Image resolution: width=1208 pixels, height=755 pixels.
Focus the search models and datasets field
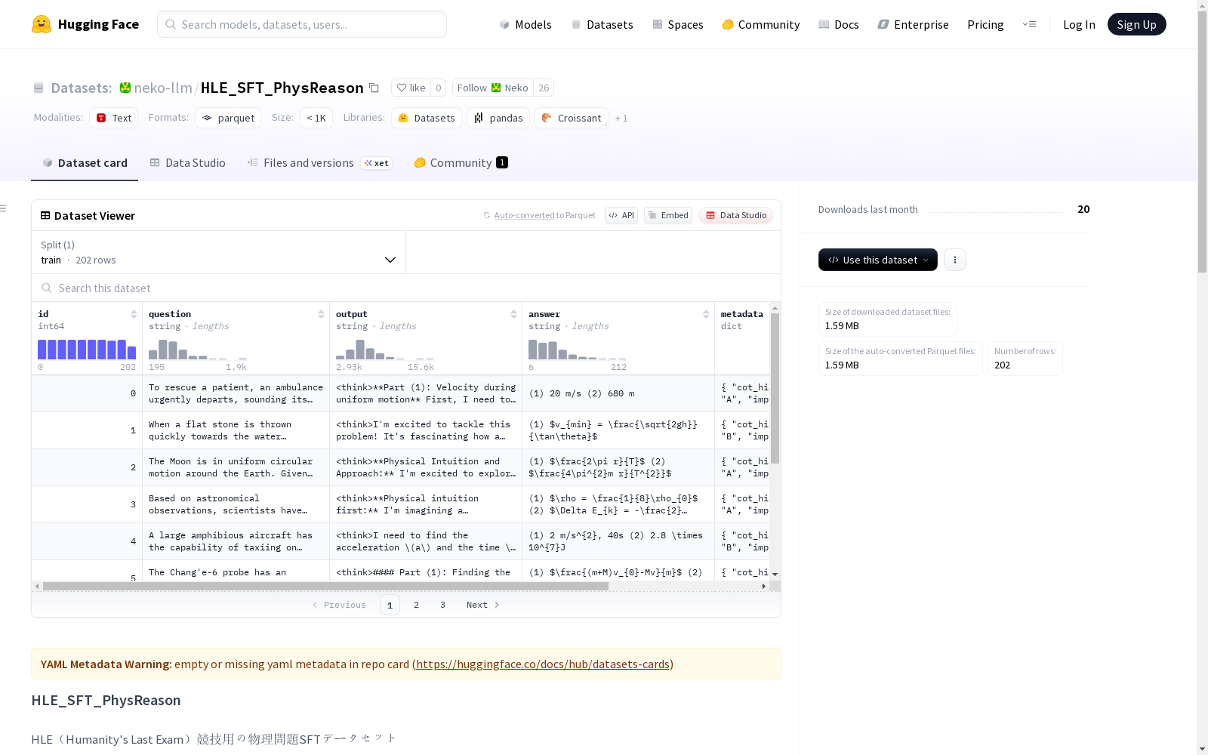(302, 24)
